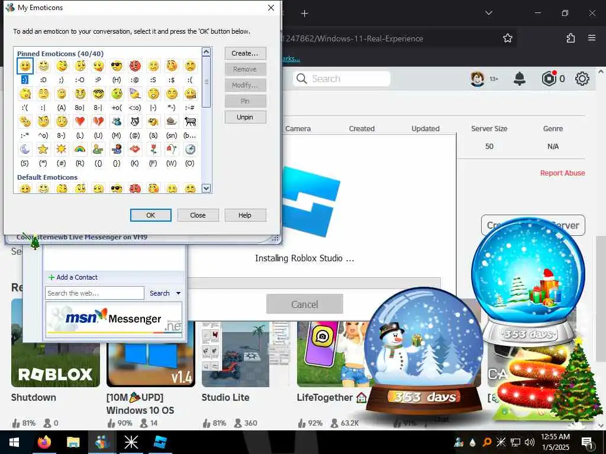Select the snail (sn) emoticon
Image resolution: width=606 pixels, height=454 pixels.
coord(172,122)
